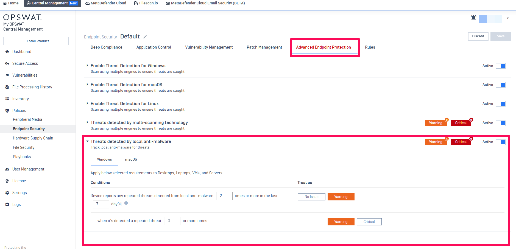Click the info icon beside day(s)
Image resolution: width=516 pixels, height=249 pixels.
(126, 203)
